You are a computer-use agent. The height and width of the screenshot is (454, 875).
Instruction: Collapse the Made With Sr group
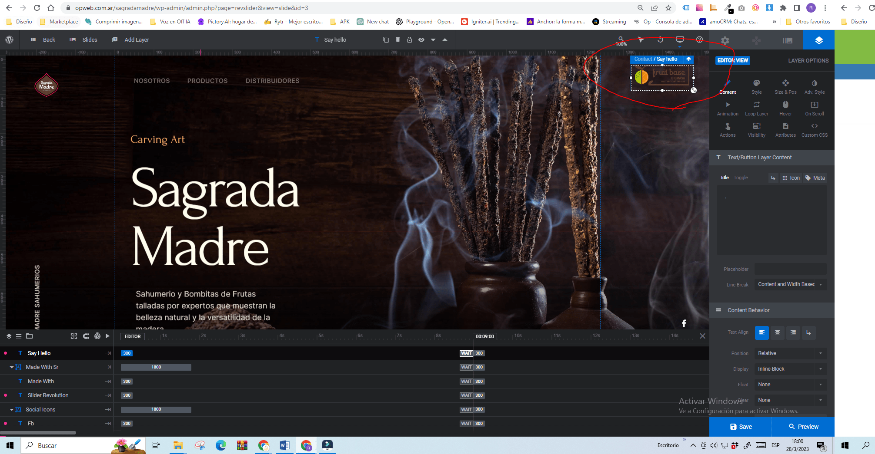point(12,367)
